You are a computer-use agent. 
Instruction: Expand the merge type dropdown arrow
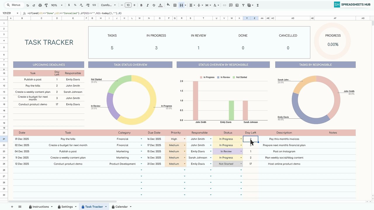coord(186,5)
